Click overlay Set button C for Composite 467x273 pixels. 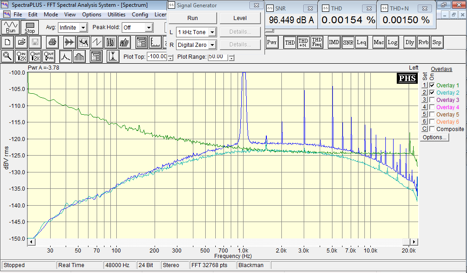click(425, 129)
